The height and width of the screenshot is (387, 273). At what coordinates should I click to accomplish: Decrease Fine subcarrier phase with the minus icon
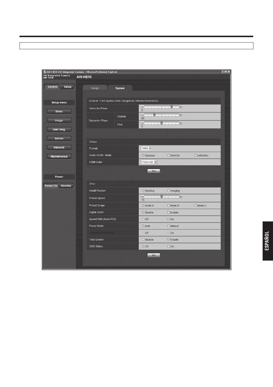pos(143,123)
